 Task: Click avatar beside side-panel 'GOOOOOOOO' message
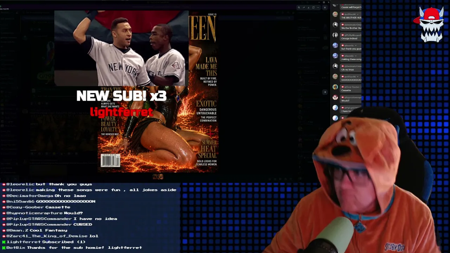click(335, 77)
